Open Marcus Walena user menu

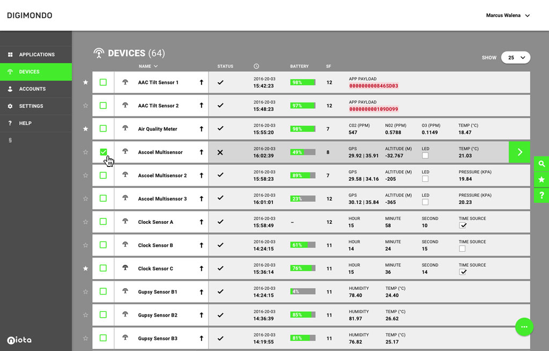tap(508, 16)
